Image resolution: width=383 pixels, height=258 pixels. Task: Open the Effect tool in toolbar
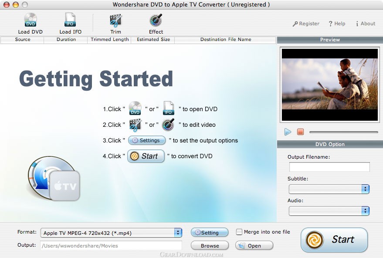156,24
